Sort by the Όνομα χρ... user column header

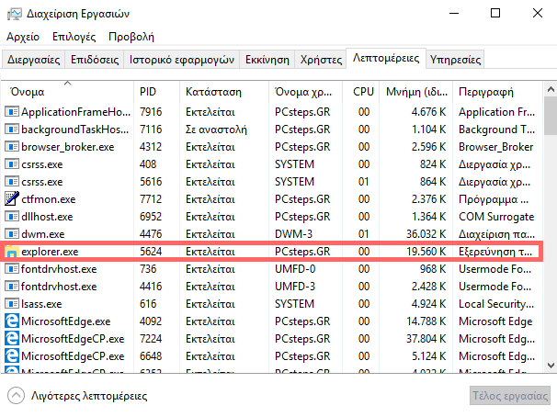point(305,92)
